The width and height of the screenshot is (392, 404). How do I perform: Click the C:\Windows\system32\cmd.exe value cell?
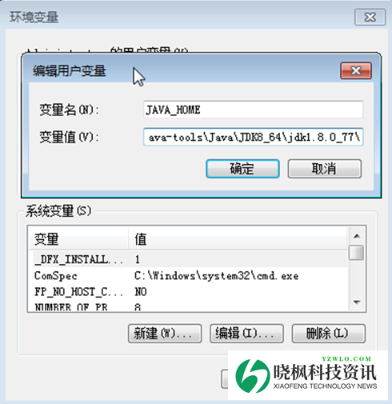(x=217, y=276)
